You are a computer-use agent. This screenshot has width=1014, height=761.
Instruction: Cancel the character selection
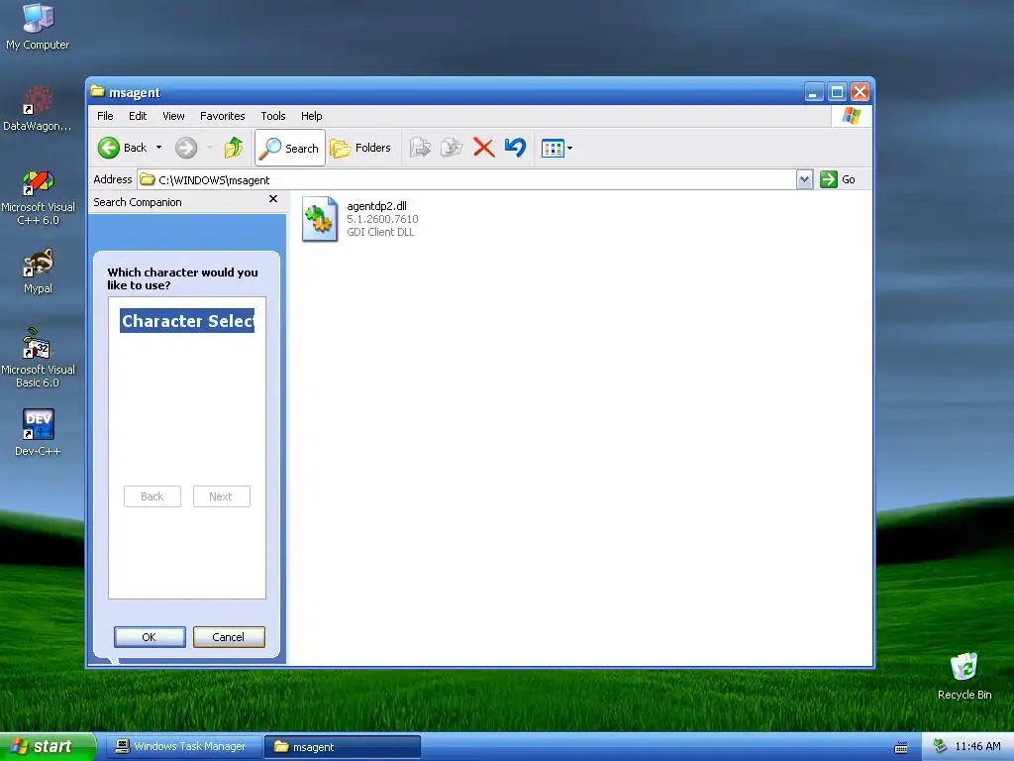[x=229, y=637]
